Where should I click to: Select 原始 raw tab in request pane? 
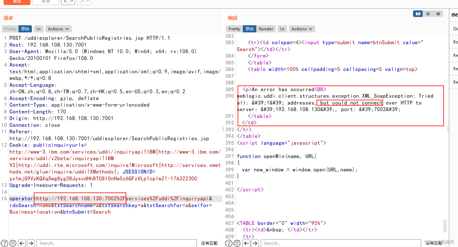pyautogui.click(x=25, y=29)
